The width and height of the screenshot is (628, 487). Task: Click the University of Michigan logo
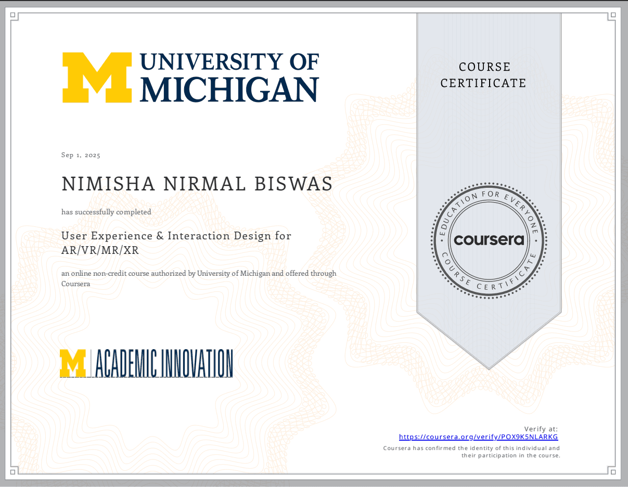point(190,78)
